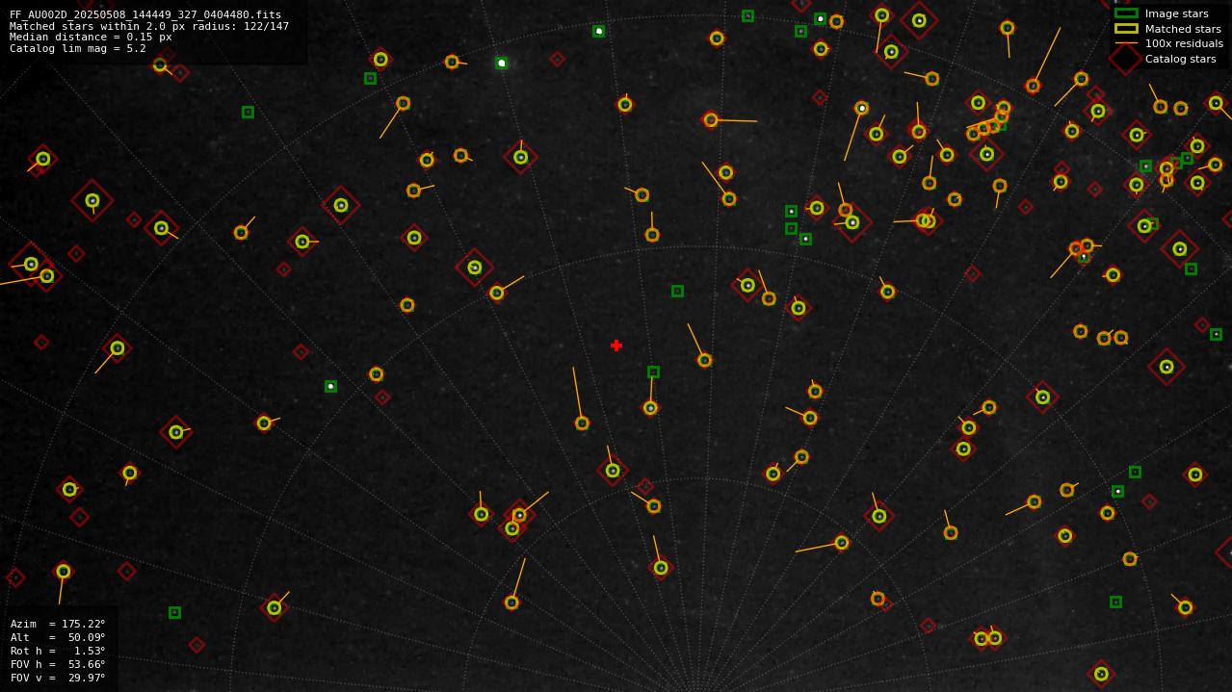The height and width of the screenshot is (692, 1232).
Task: Click the 'Matched stars' legend label
Action: coord(1183,29)
